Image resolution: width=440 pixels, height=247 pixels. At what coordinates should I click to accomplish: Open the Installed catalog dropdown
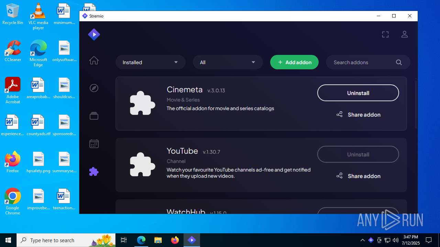coord(151,62)
